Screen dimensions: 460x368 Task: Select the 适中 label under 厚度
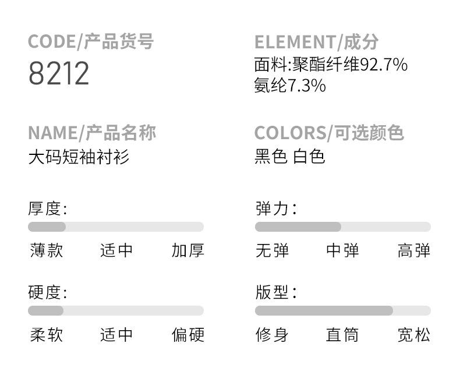(116, 250)
